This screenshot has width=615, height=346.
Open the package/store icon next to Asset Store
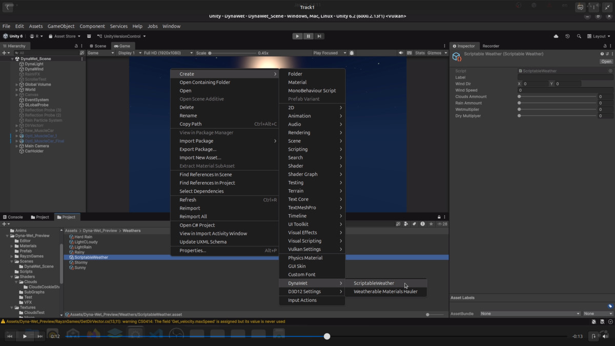89,36
